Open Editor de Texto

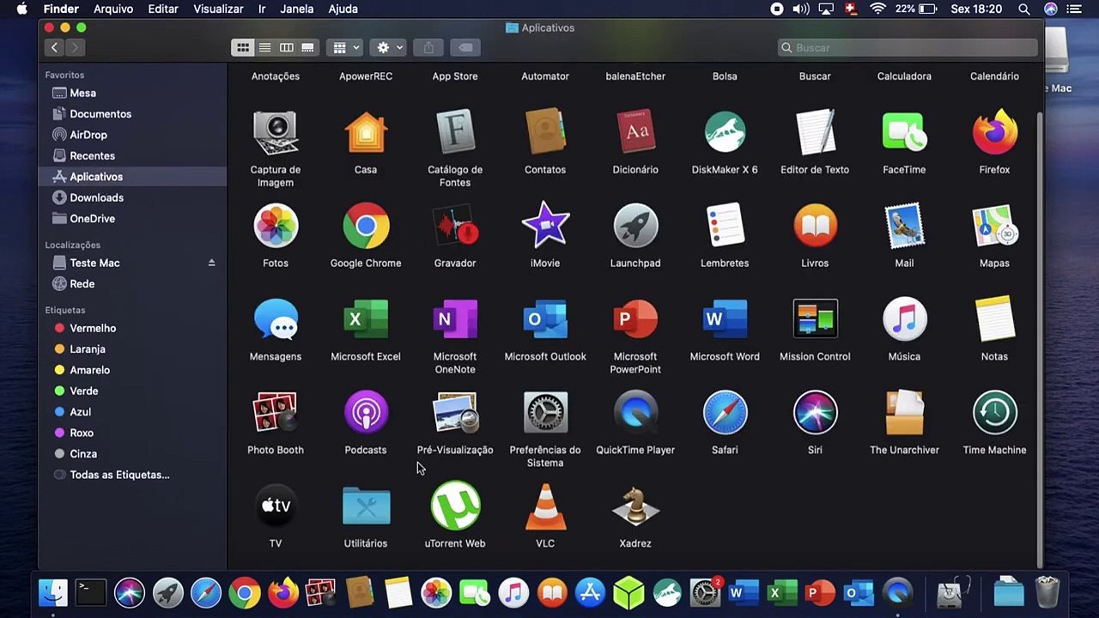point(815,133)
